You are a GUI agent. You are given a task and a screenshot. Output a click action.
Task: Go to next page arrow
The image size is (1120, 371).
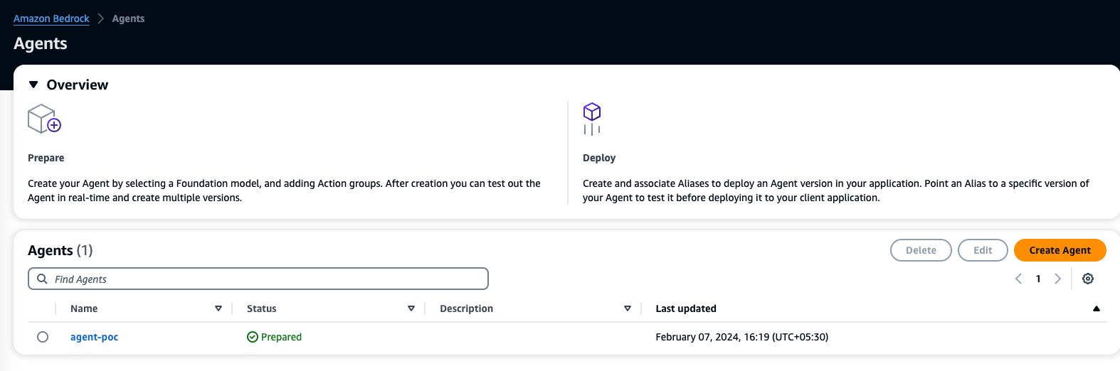tap(1057, 279)
